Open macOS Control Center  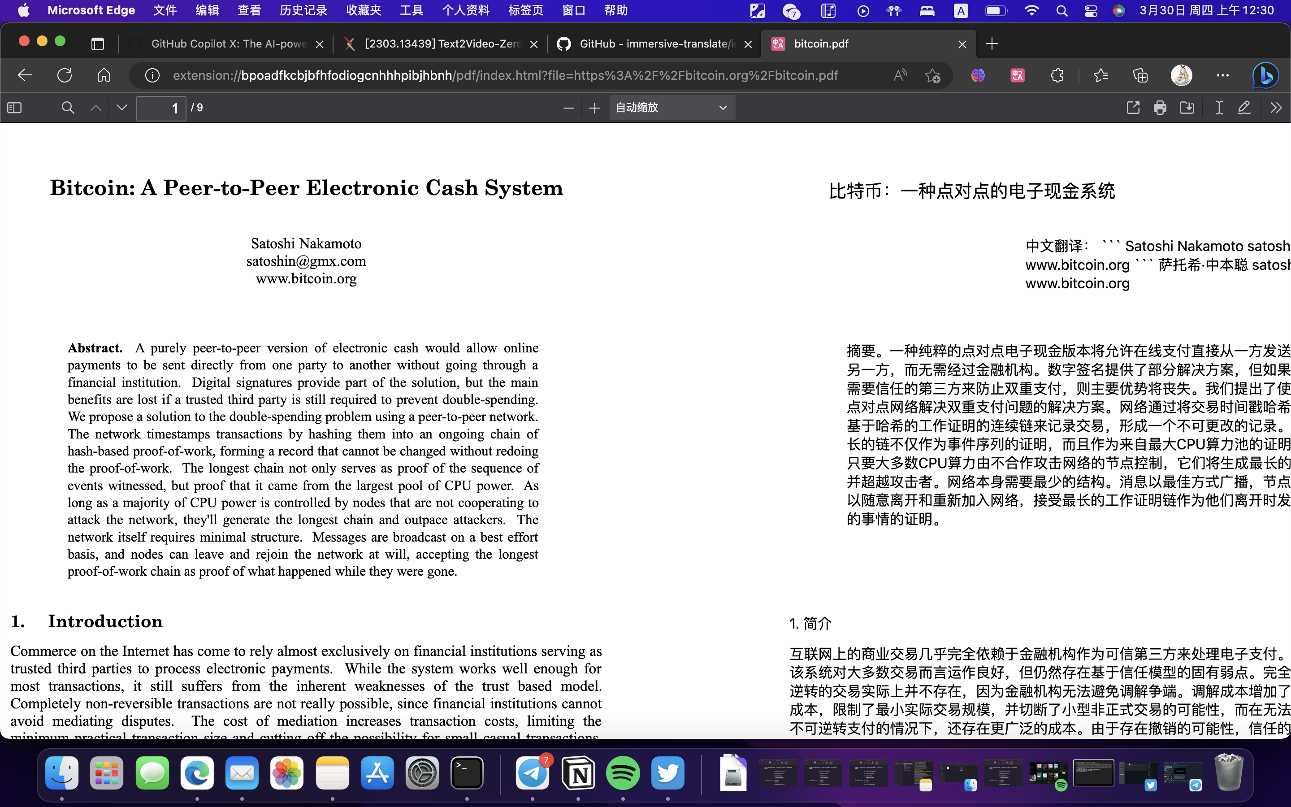point(1091,11)
